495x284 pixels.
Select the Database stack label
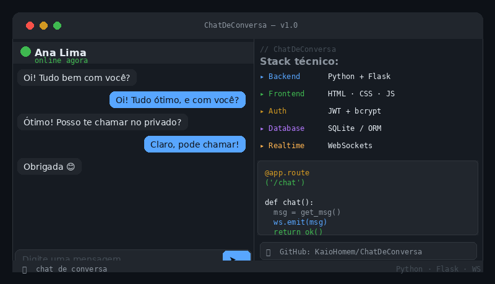coord(286,128)
